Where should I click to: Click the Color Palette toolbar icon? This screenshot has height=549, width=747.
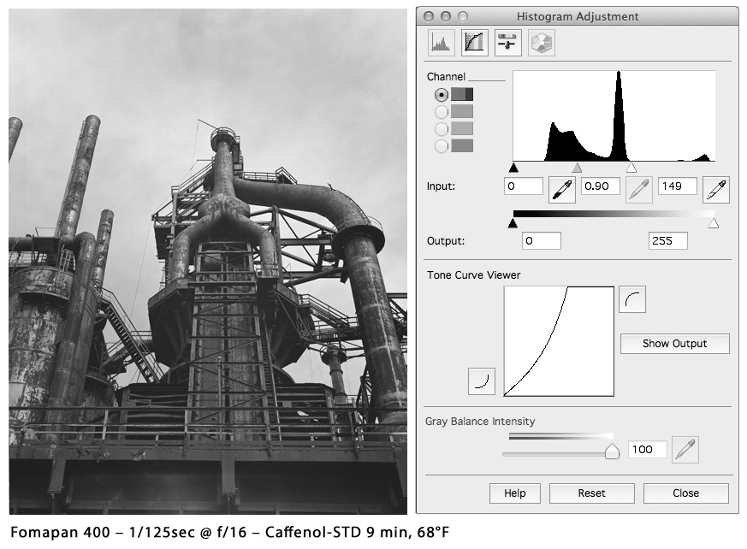(x=541, y=43)
